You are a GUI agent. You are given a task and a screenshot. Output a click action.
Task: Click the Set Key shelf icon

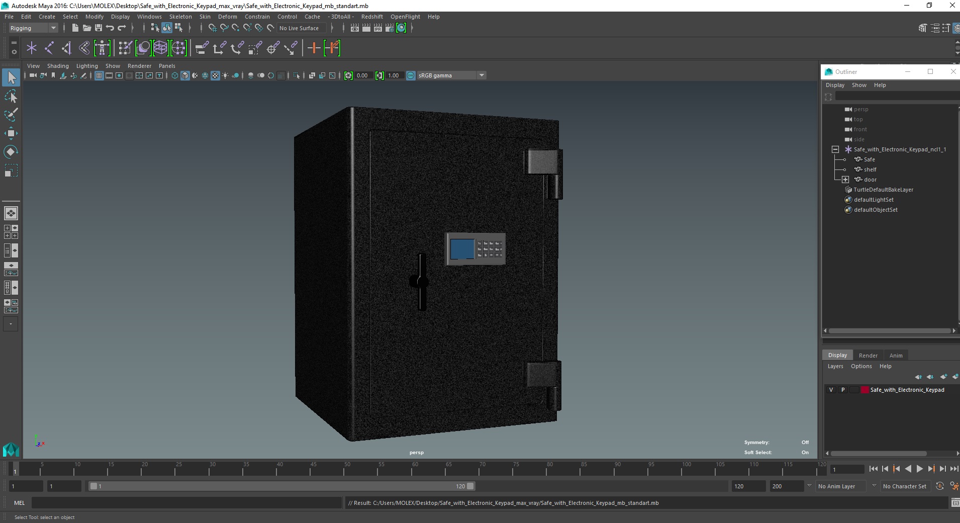314,48
